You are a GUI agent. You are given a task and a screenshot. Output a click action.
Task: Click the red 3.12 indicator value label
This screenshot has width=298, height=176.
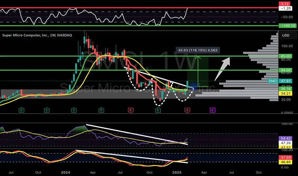click(x=284, y=4)
